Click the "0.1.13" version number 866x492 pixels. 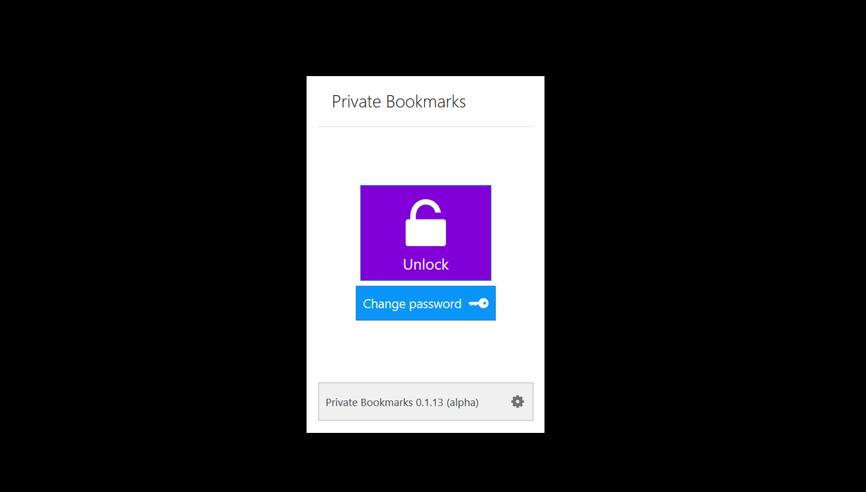click(430, 402)
